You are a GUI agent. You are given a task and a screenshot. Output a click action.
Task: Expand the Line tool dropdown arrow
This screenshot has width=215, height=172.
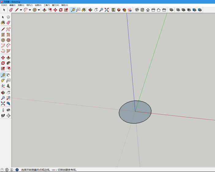[x=21, y=10]
